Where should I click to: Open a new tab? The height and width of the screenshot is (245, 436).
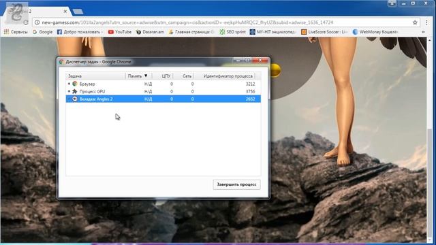click(78, 12)
